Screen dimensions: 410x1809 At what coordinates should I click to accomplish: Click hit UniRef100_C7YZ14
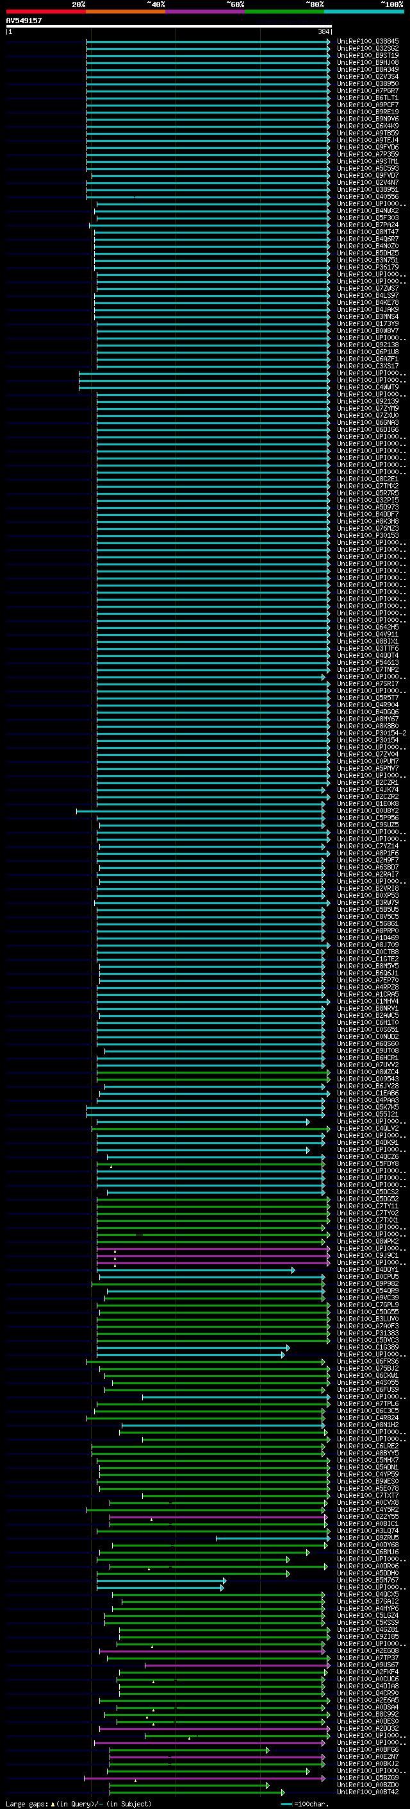(x=367, y=846)
